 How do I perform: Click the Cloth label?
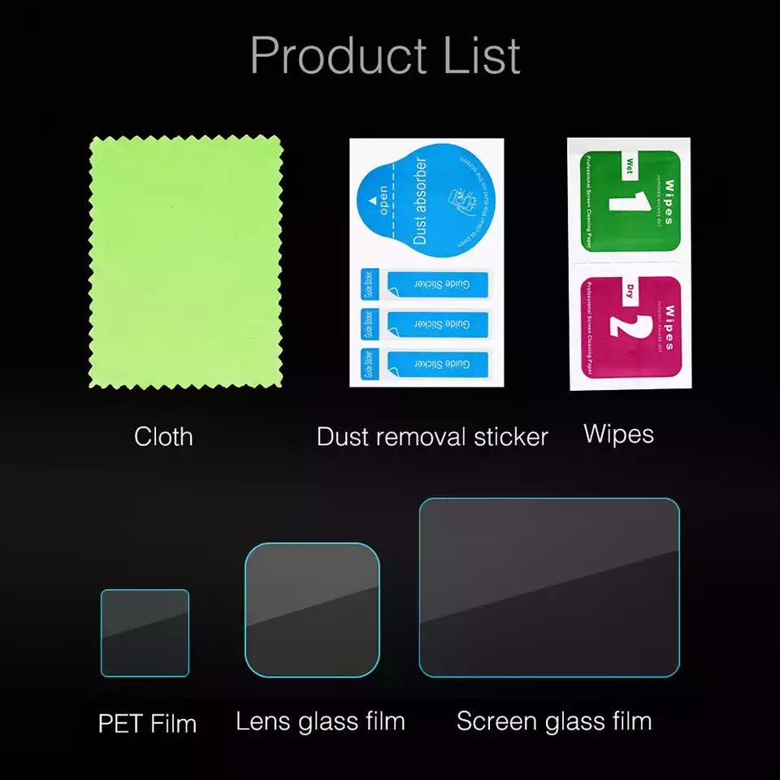point(163,436)
